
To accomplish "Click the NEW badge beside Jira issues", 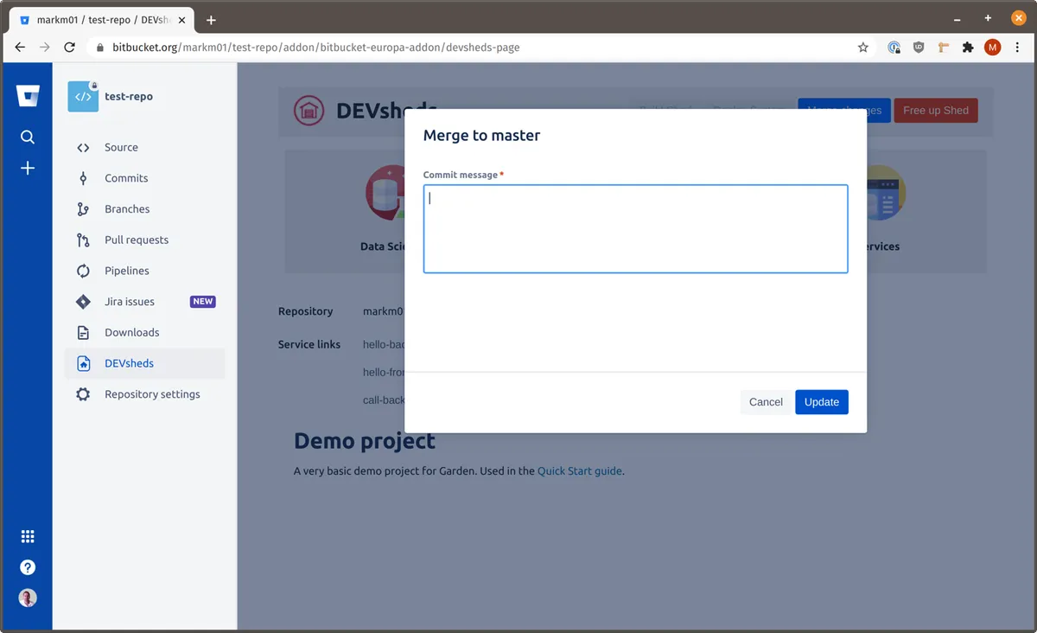I will (202, 302).
